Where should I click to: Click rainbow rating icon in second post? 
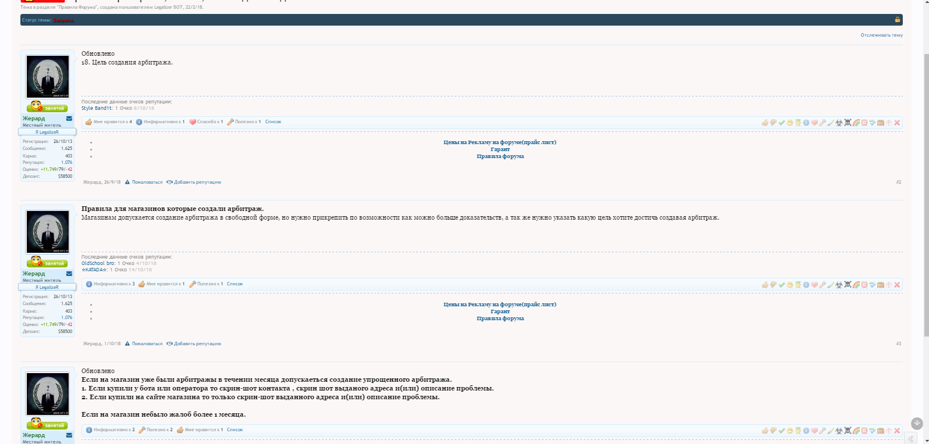[856, 285]
